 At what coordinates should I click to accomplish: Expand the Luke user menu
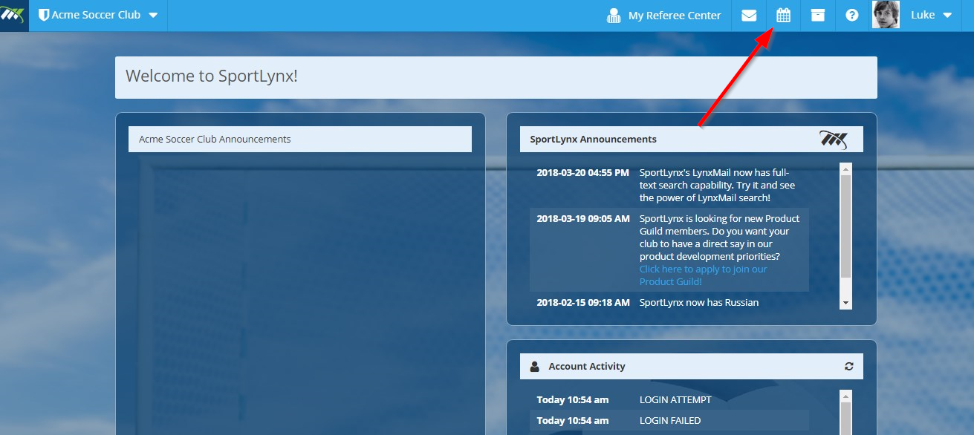click(947, 15)
